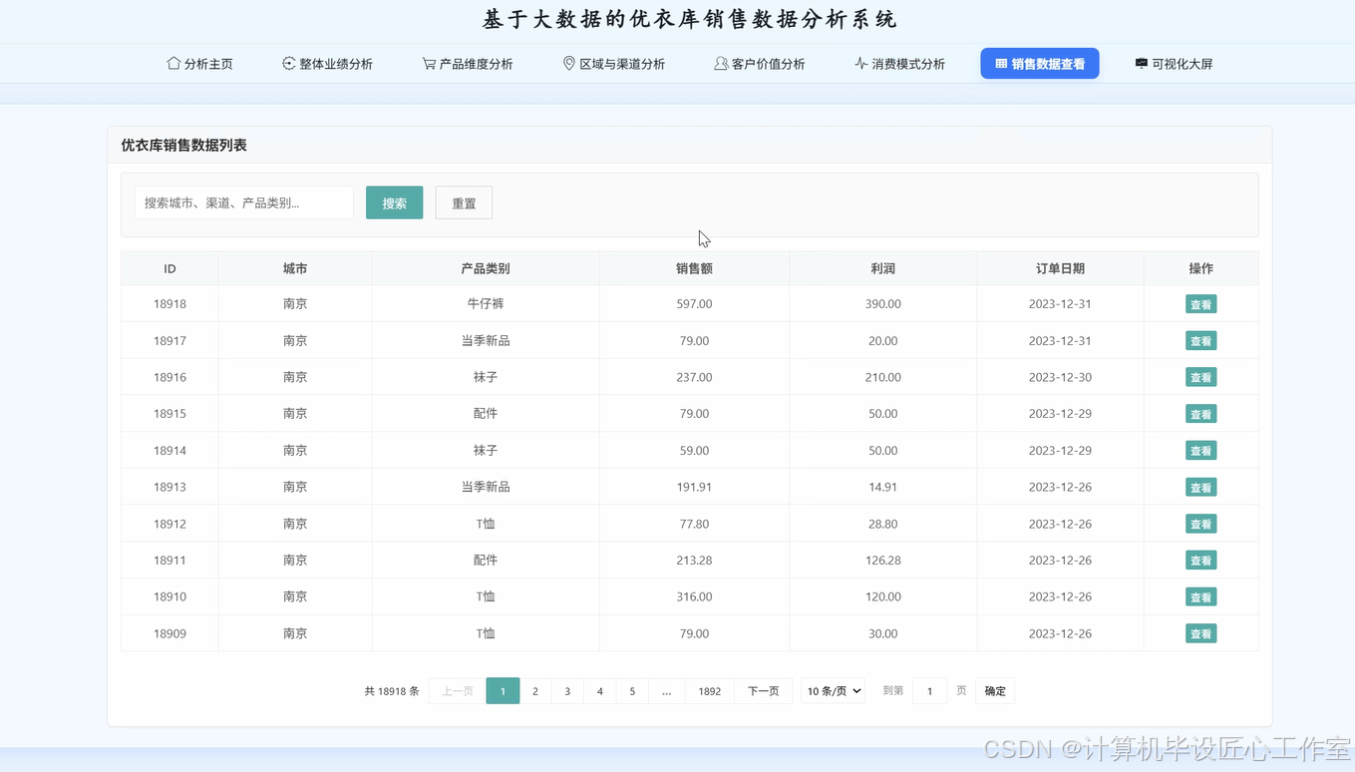
Task: Click the jump-to-page number input
Action: [929, 691]
